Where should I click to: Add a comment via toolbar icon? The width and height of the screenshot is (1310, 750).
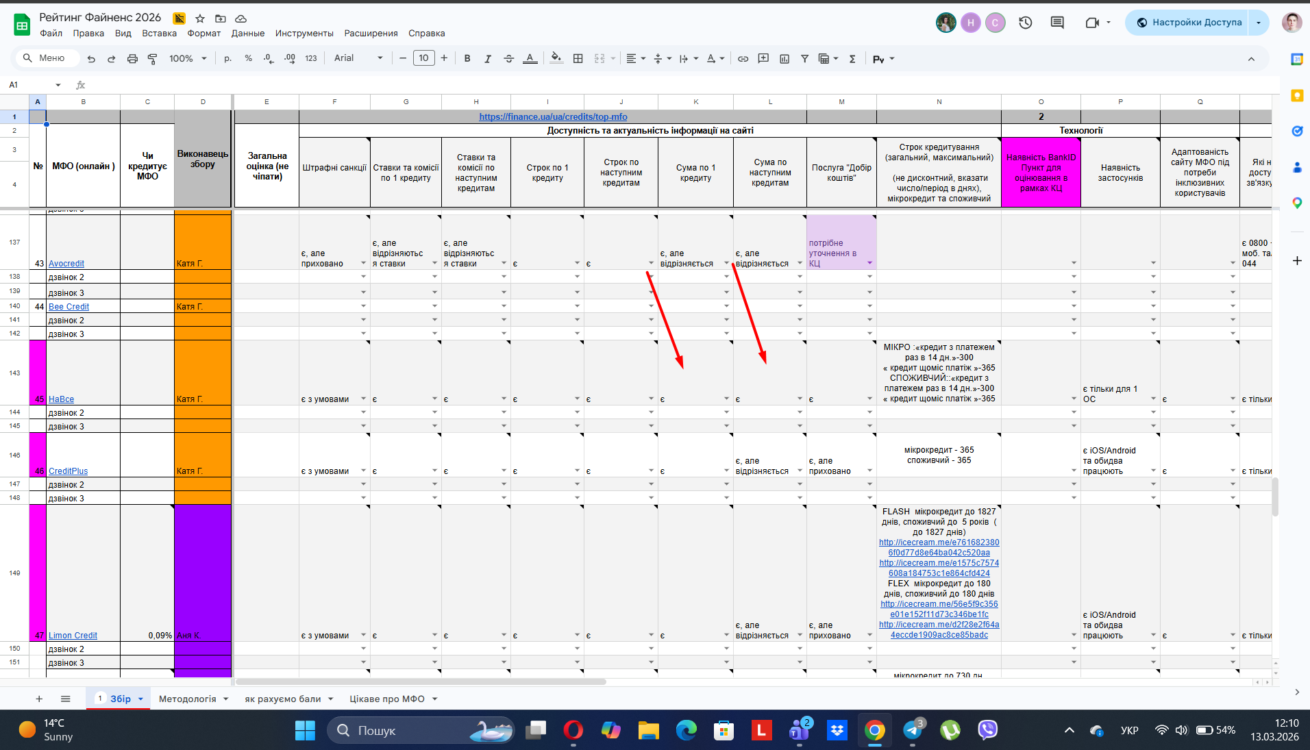point(763,59)
